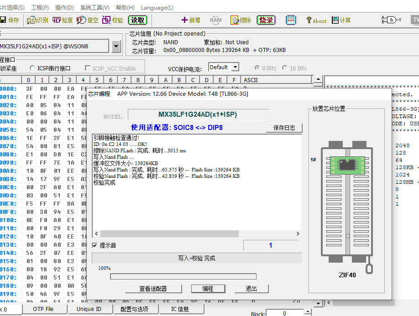Toggle the 提示音 checkbox
Image resolution: width=419 pixels, height=316 pixels.
[x=94, y=245]
